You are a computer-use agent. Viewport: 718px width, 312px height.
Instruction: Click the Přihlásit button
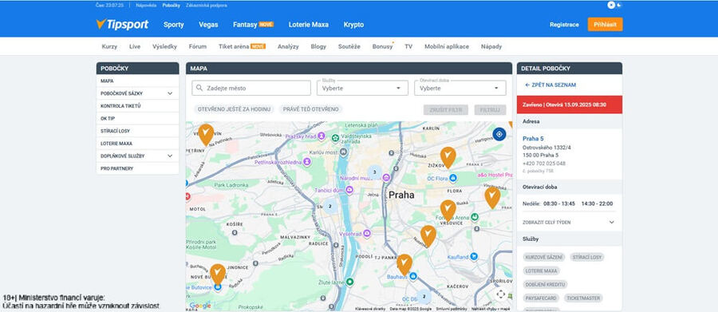click(x=605, y=24)
